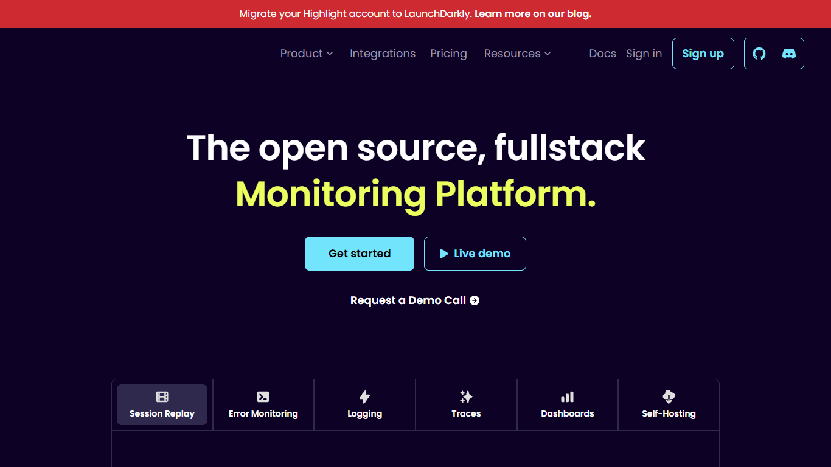This screenshot has width=831, height=467.
Task: Click the Self-Hosting cloud download icon
Action: (x=669, y=397)
